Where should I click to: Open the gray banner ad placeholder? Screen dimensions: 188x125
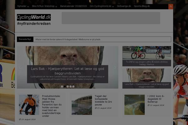(x=111, y=18)
